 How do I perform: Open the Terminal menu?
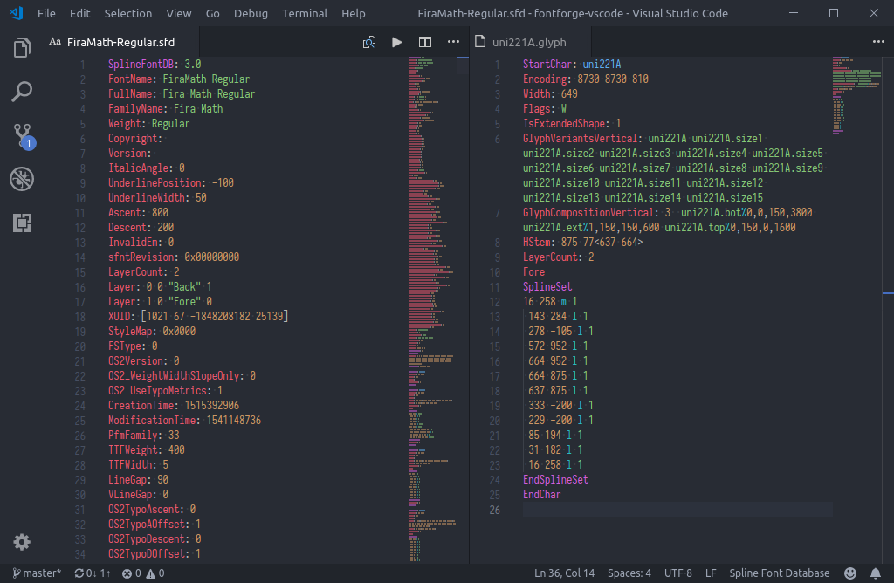tap(305, 13)
